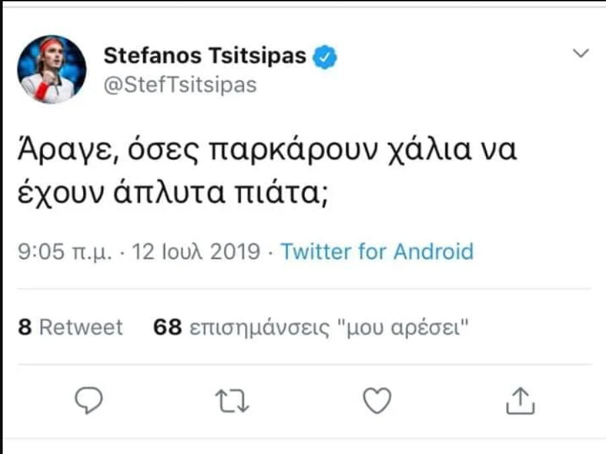This screenshot has width=606, height=454.
Task: Click the word "επισημάνσεις" beside the likes count
Action: pos(261,329)
